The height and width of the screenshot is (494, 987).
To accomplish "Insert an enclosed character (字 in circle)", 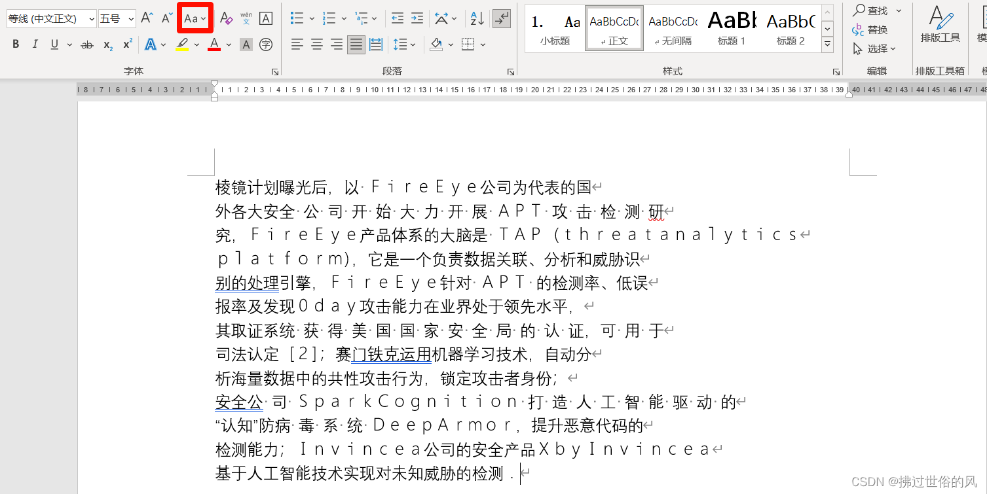I will tap(266, 44).
